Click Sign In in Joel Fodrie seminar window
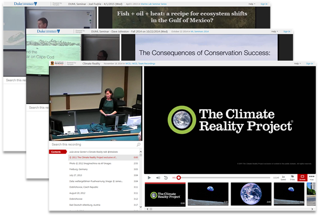319x216 pixels. [x=264, y=4]
